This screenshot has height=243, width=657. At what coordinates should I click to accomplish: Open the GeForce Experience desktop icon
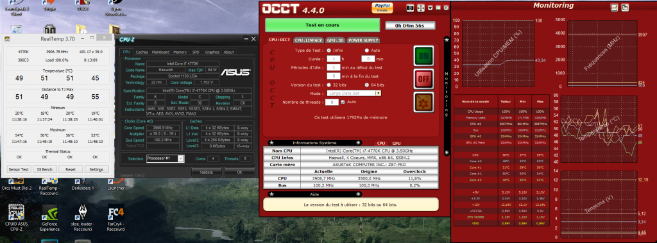(x=49, y=218)
